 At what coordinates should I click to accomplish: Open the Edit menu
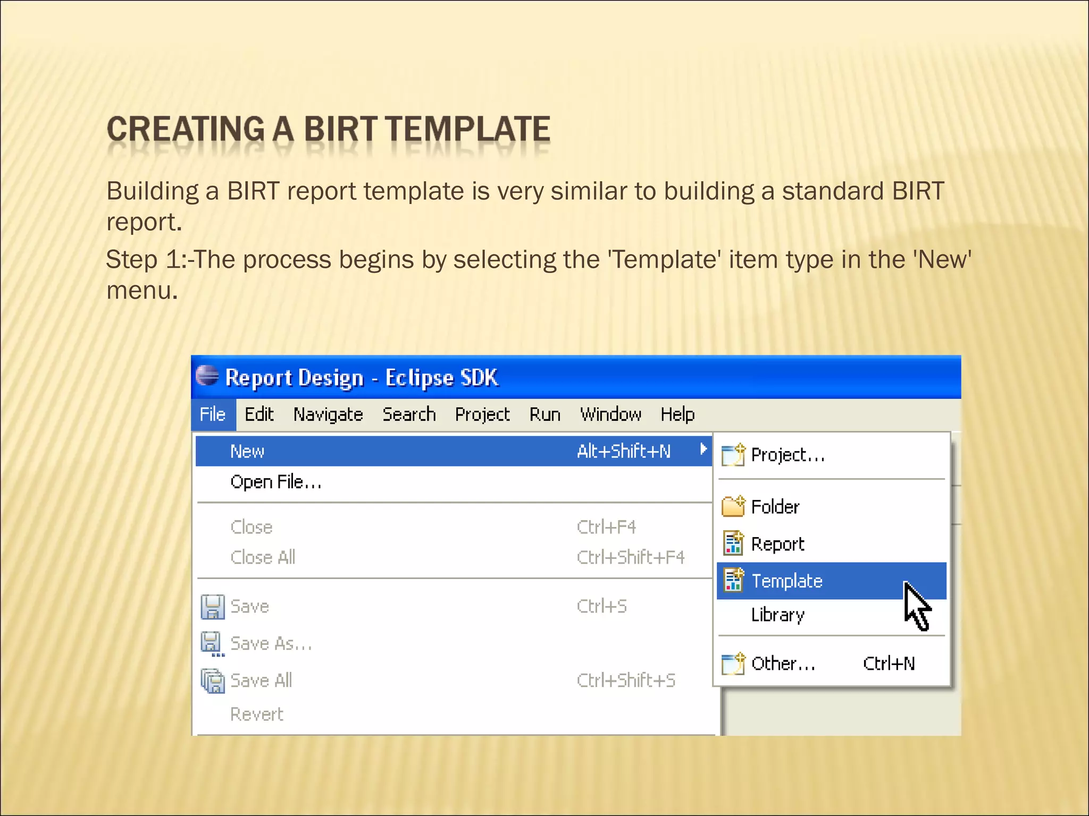tap(259, 414)
